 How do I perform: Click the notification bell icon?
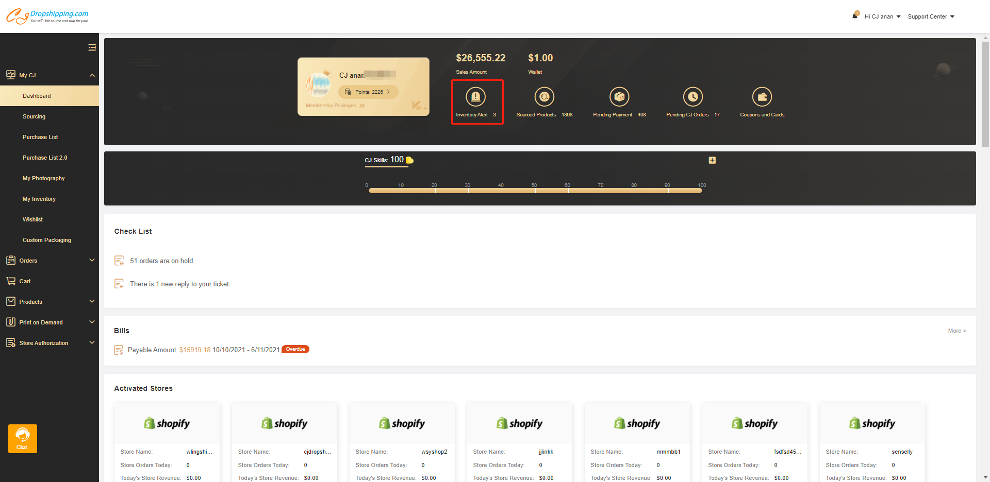click(855, 16)
